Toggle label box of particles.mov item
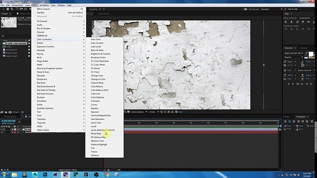 (29, 49)
